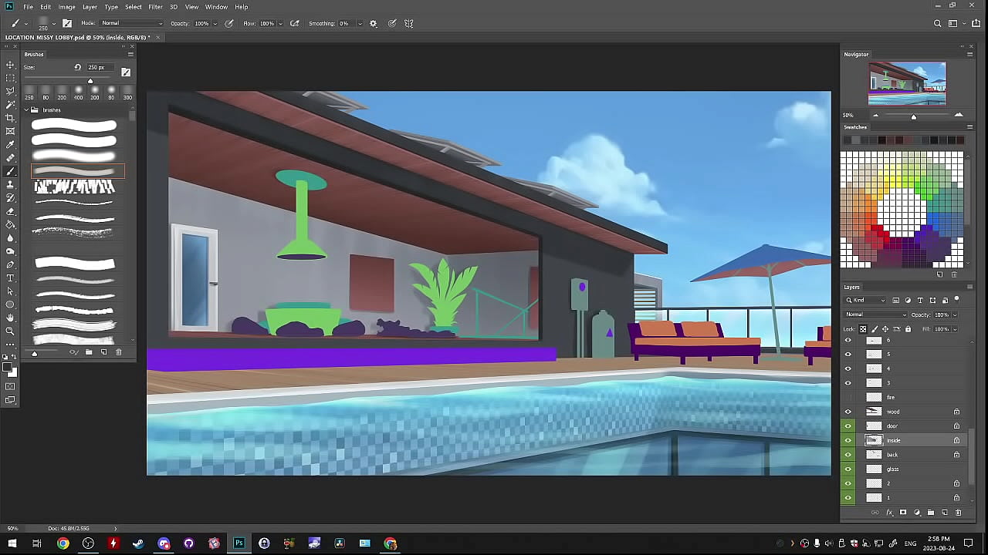Open the brush Mode dropdown
988x555 pixels.
[132, 23]
